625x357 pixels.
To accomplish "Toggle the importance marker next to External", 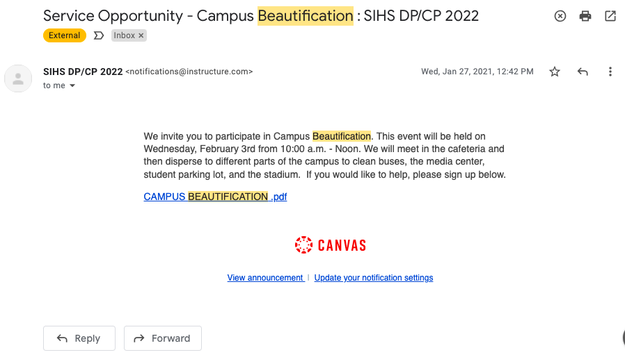I will tap(98, 35).
